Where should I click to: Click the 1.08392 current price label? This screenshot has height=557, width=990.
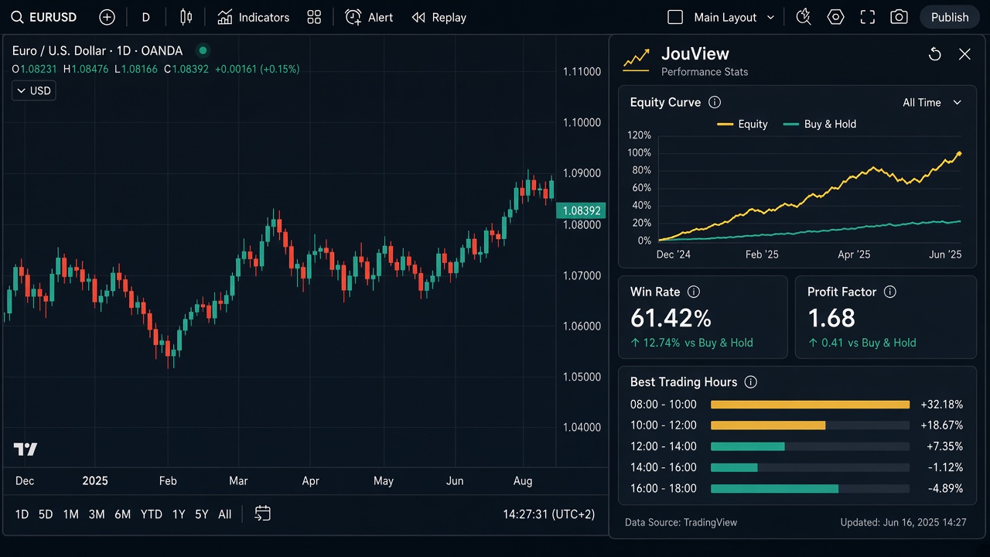pyautogui.click(x=581, y=210)
